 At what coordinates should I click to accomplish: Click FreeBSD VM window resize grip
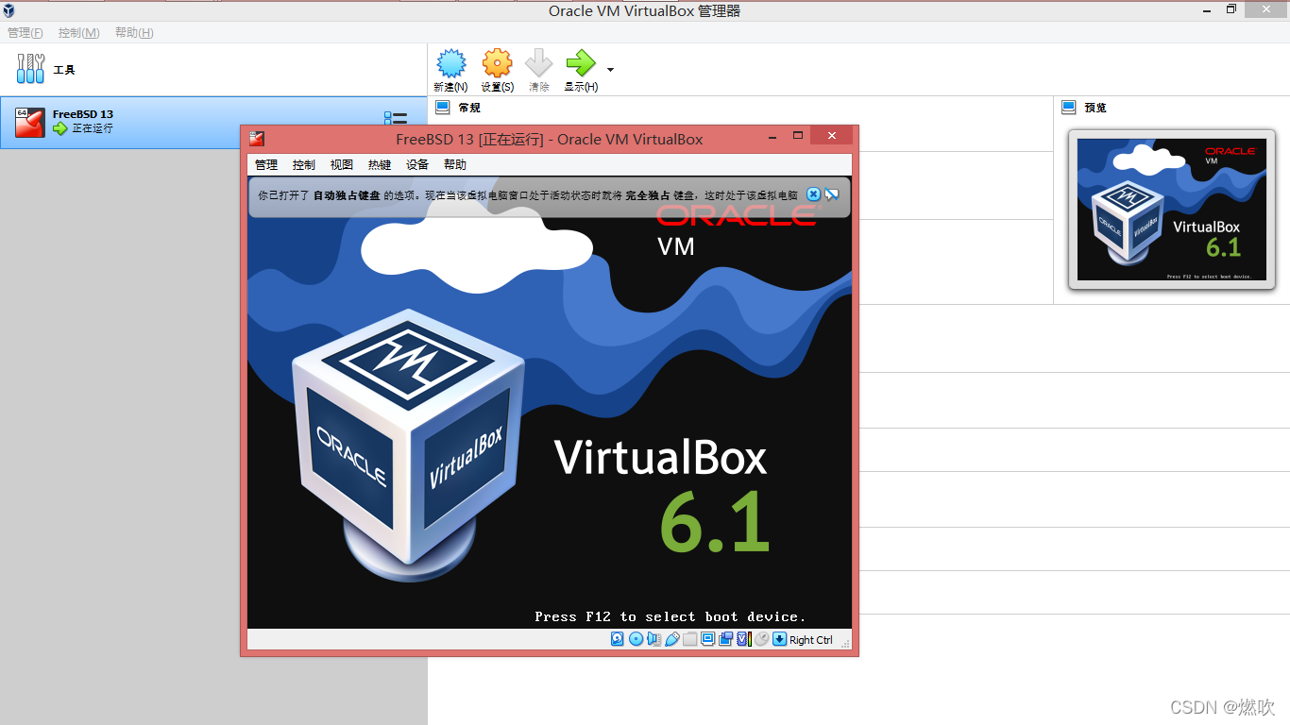[x=844, y=644]
